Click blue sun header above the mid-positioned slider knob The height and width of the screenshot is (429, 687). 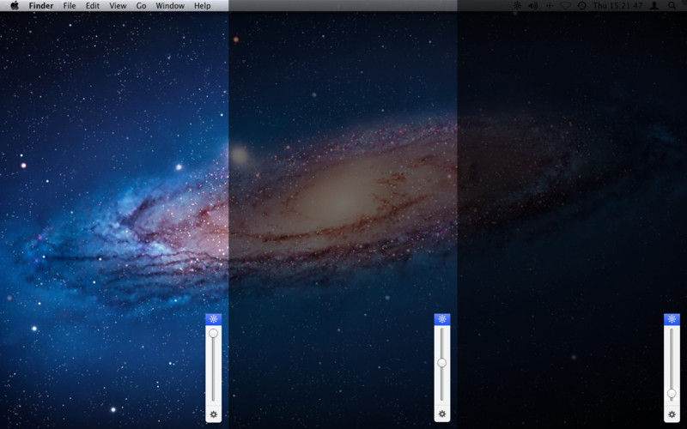point(442,319)
